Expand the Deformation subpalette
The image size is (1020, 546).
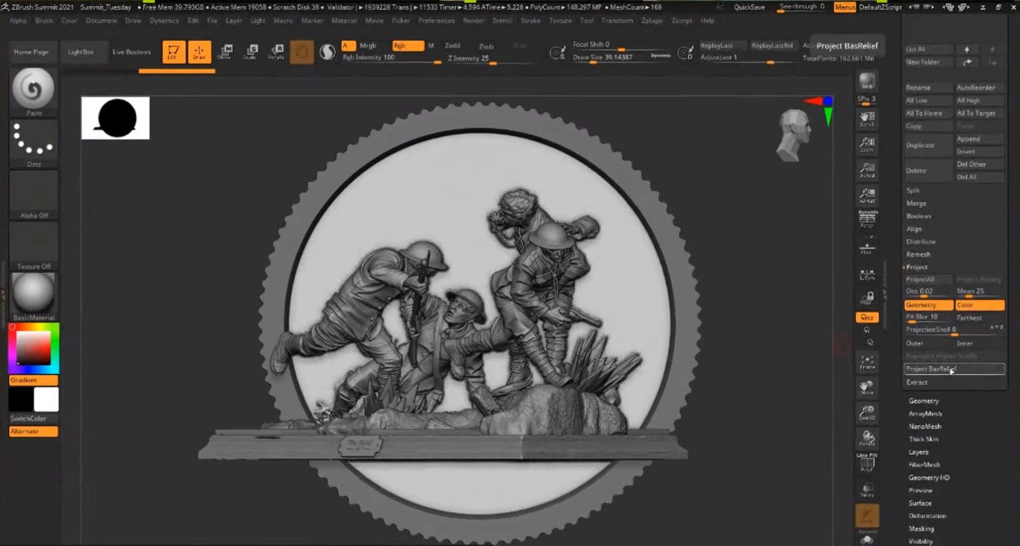point(927,515)
